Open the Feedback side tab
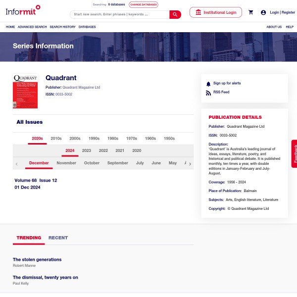The width and height of the screenshot is (297, 297). (x=294, y=153)
